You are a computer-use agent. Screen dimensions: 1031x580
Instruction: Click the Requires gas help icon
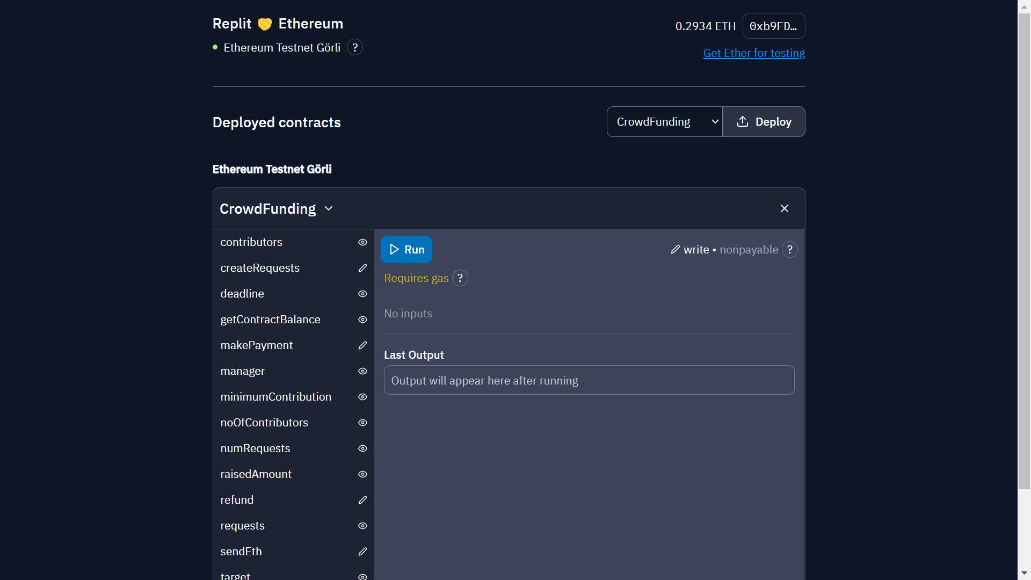[x=460, y=278]
